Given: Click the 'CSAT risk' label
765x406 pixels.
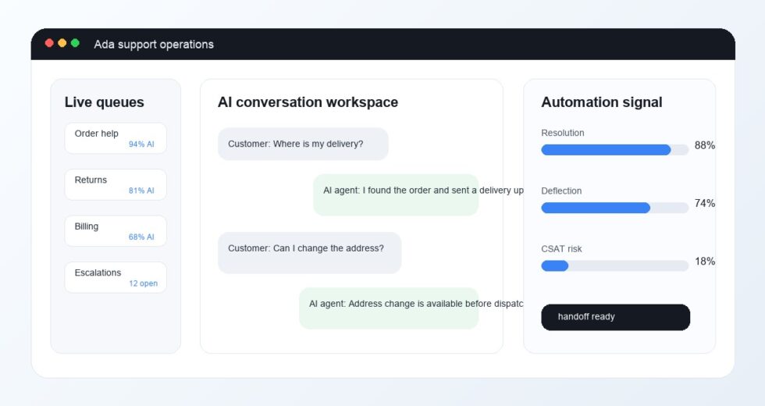Looking at the screenshot, I should click(561, 249).
